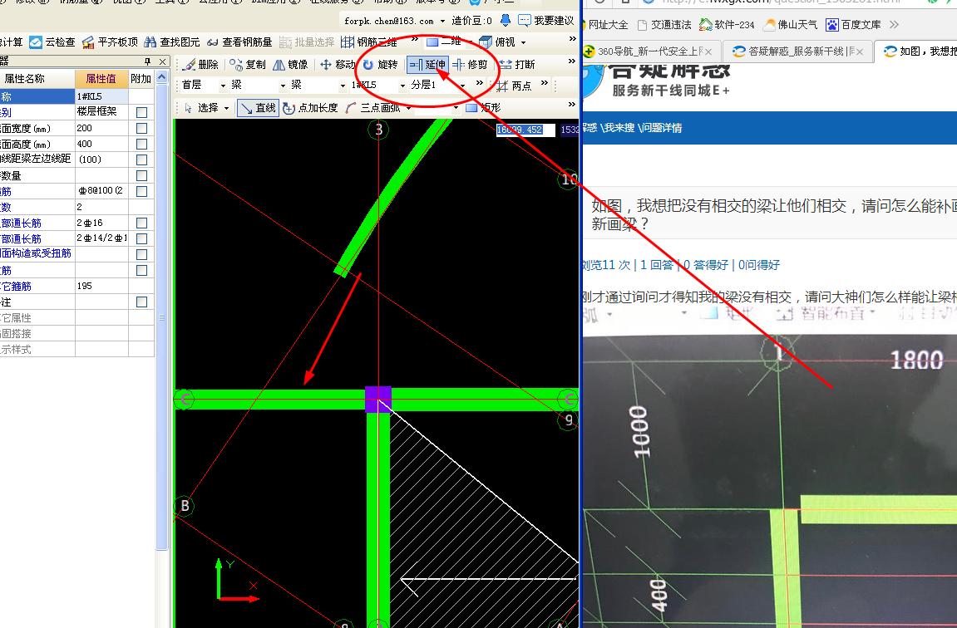
Task: Select the 复制 copy tool
Action: pos(248,65)
